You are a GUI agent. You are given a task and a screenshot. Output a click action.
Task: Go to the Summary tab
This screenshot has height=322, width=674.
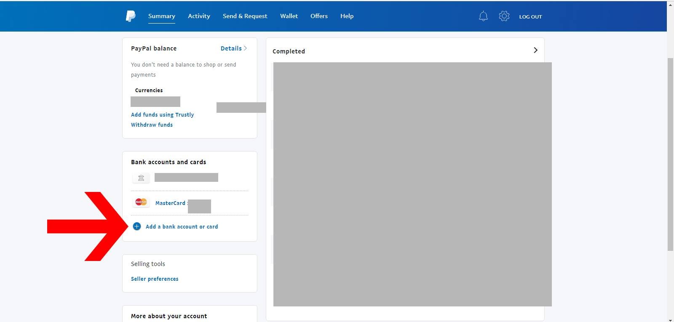coord(161,16)
